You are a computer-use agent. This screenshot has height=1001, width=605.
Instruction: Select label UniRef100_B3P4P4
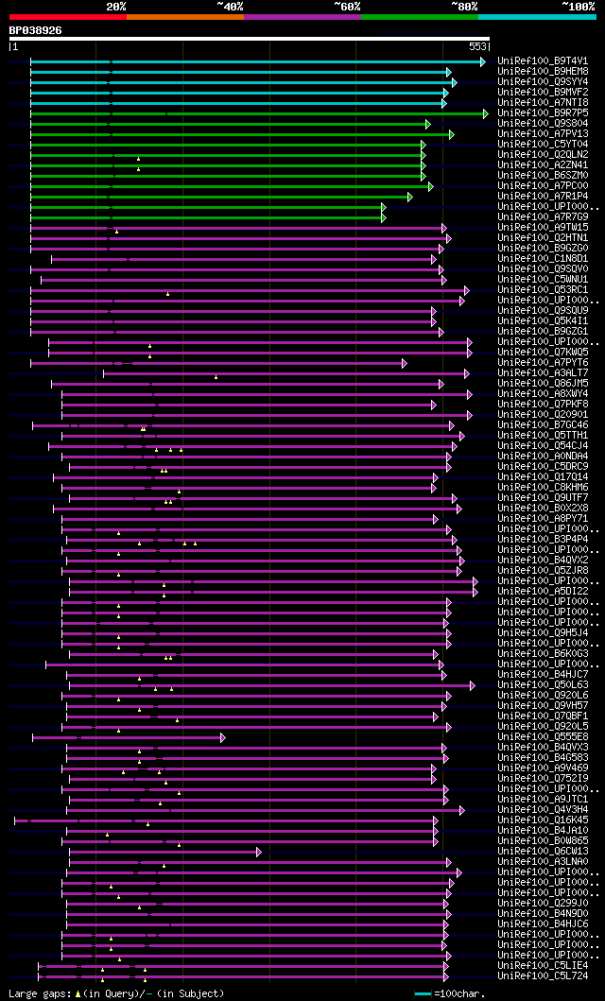544,540
